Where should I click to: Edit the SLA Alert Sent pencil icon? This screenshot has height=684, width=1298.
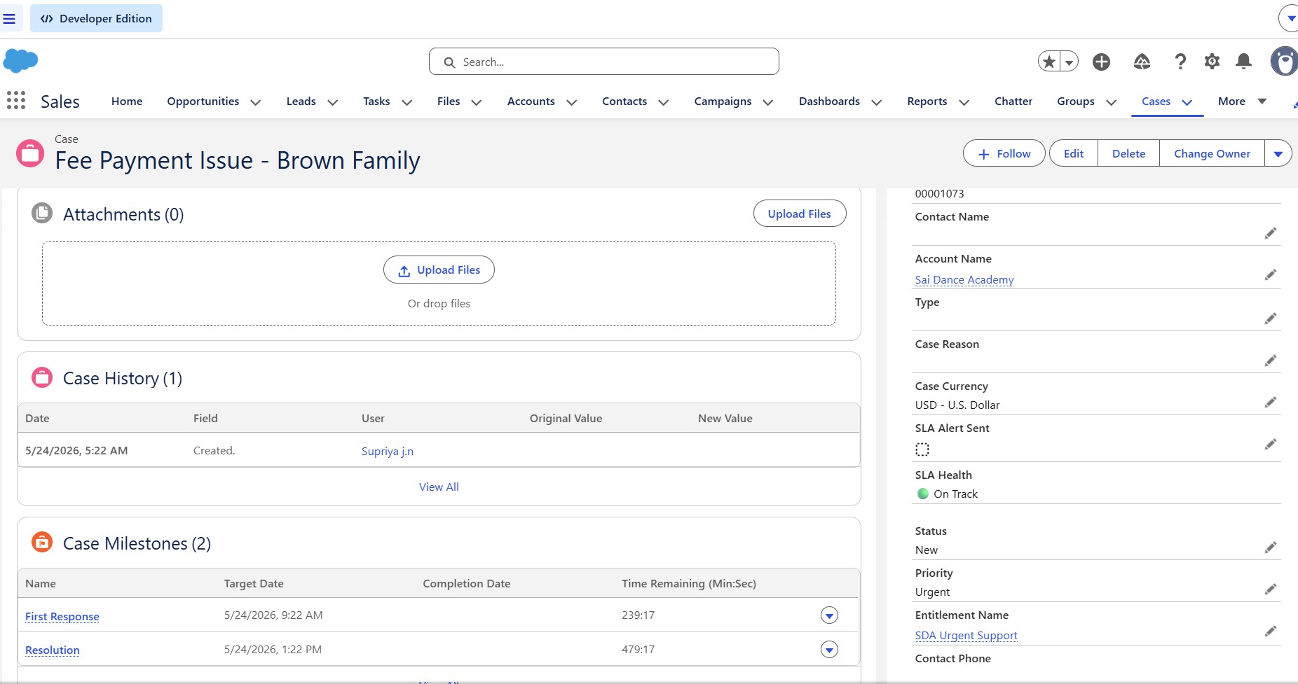1271,445
